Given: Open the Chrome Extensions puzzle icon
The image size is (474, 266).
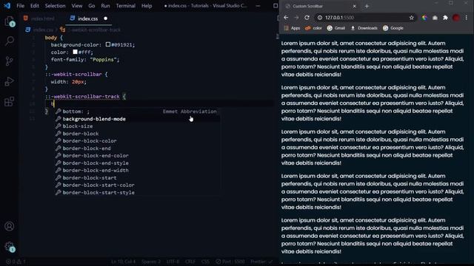Looking at the screenshot, I should pos(445,18).
